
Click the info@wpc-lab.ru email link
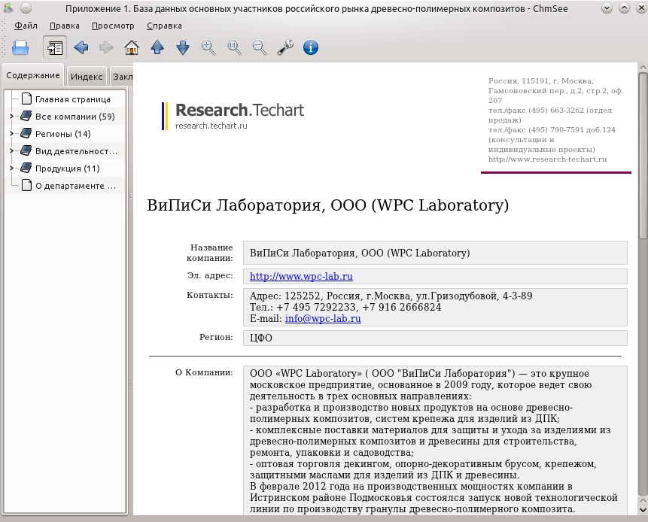[323, 318]
